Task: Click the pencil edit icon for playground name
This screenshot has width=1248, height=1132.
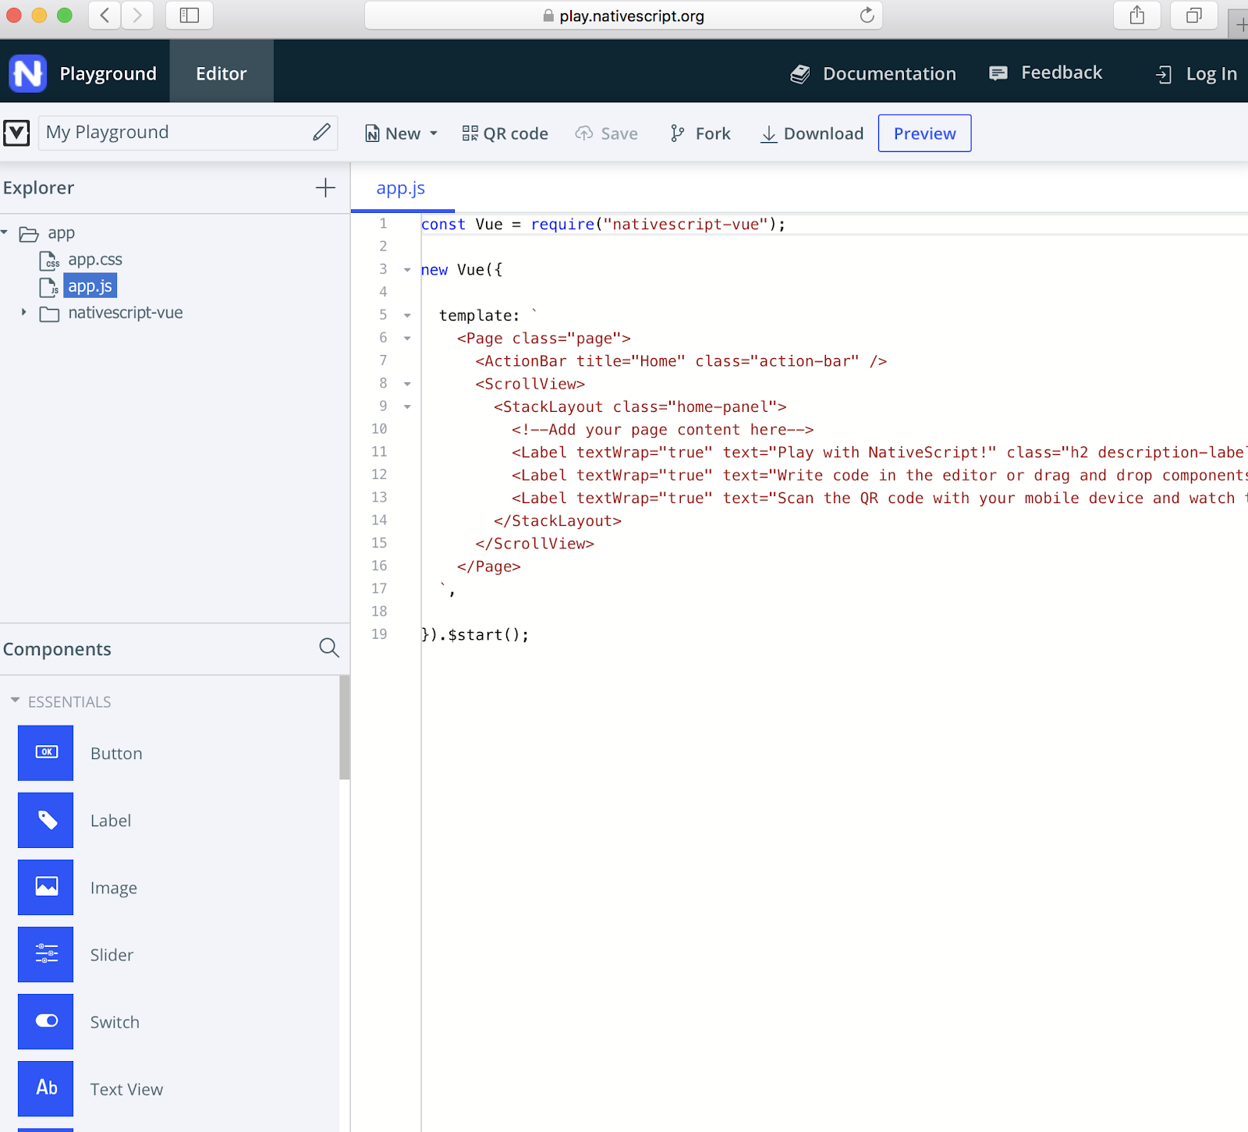Action: click(x=321, y=132)
